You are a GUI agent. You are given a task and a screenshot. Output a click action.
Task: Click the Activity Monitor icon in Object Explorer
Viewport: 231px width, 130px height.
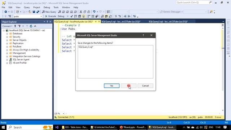[35, 26]
